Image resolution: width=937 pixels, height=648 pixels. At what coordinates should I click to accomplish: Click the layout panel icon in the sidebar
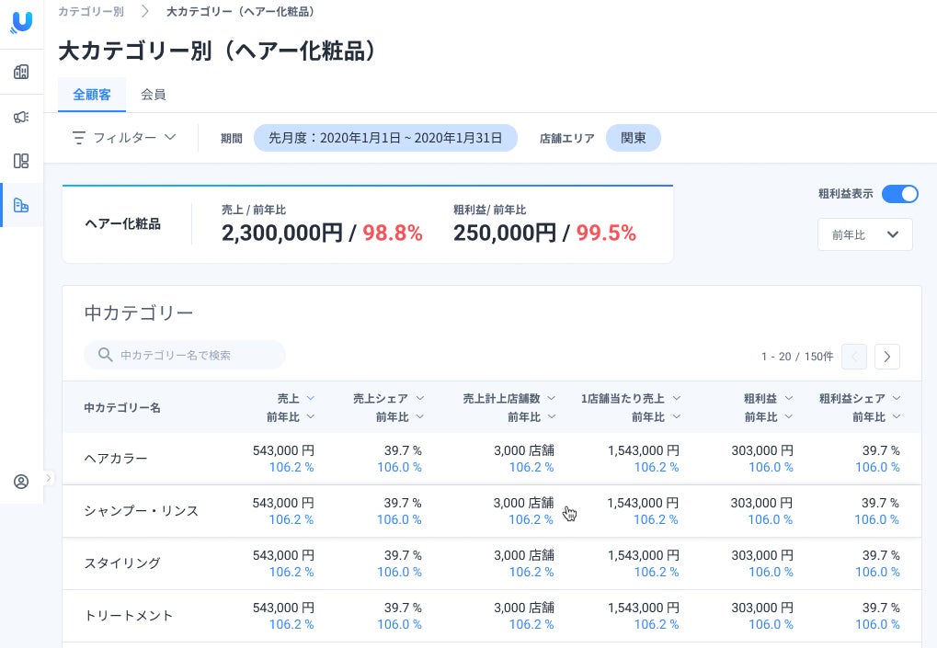[21, 161]
